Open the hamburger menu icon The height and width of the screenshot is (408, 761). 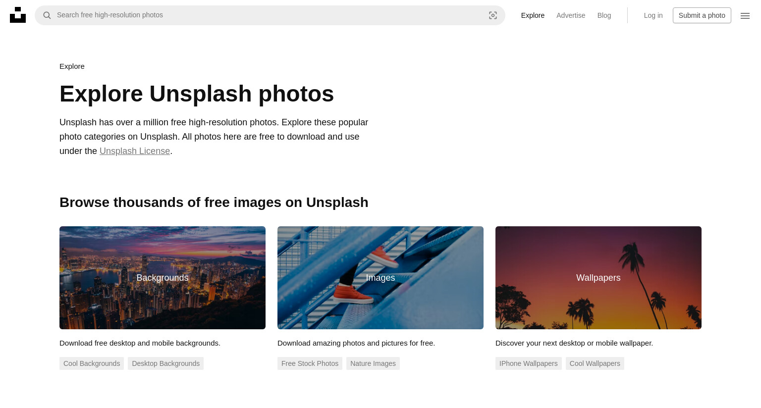click(x=745, y=16)
